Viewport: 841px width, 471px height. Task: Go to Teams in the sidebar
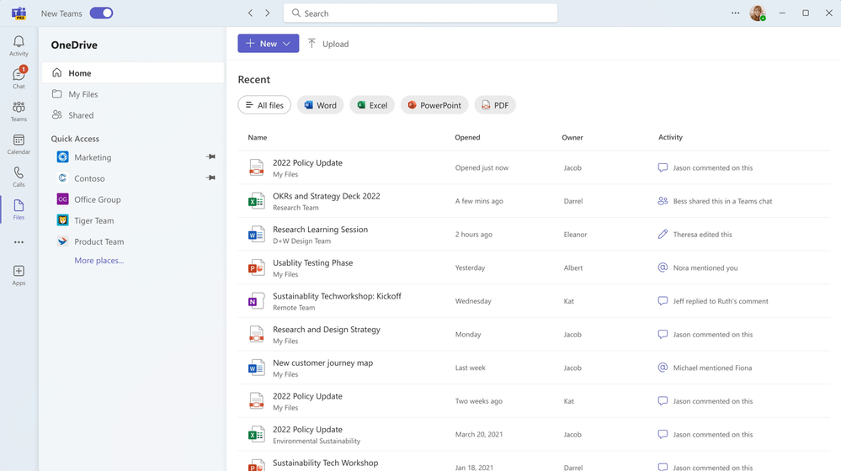coord(19,111)
